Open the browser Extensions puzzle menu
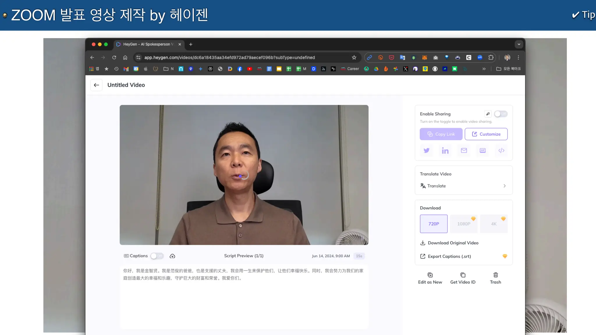 tap(491, 58)
